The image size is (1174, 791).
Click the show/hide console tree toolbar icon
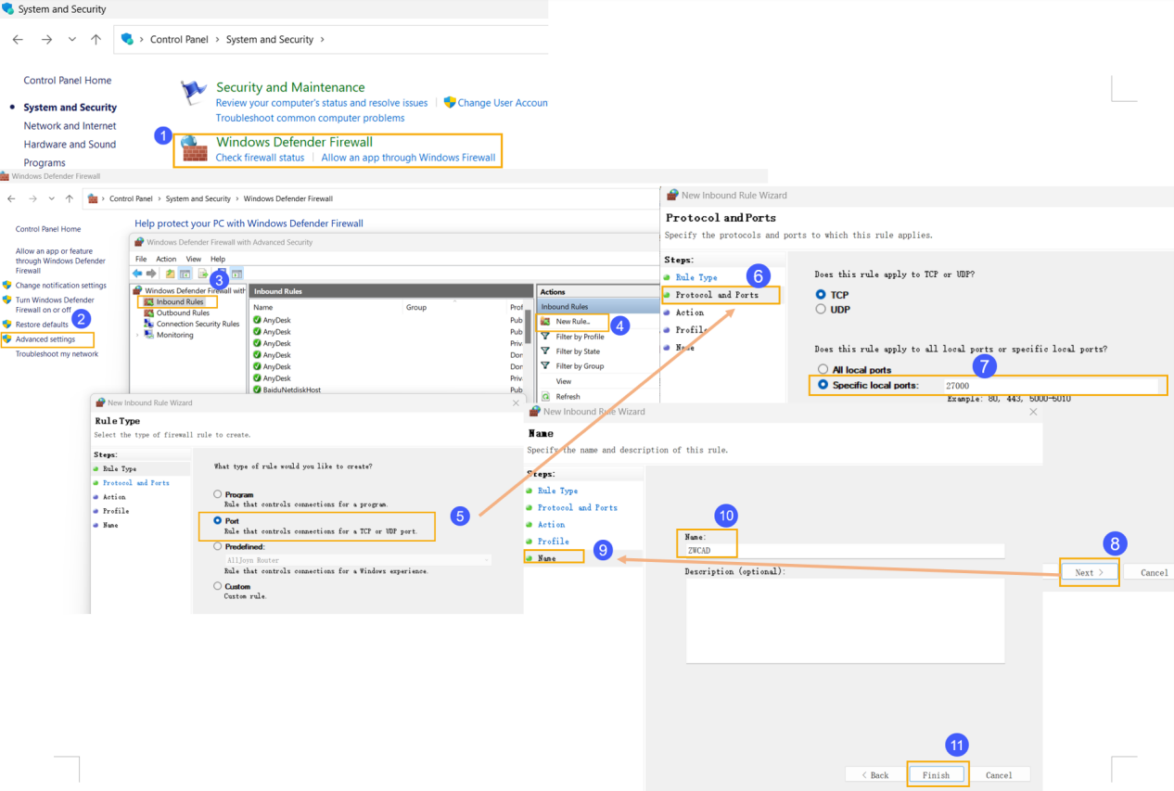185,274
